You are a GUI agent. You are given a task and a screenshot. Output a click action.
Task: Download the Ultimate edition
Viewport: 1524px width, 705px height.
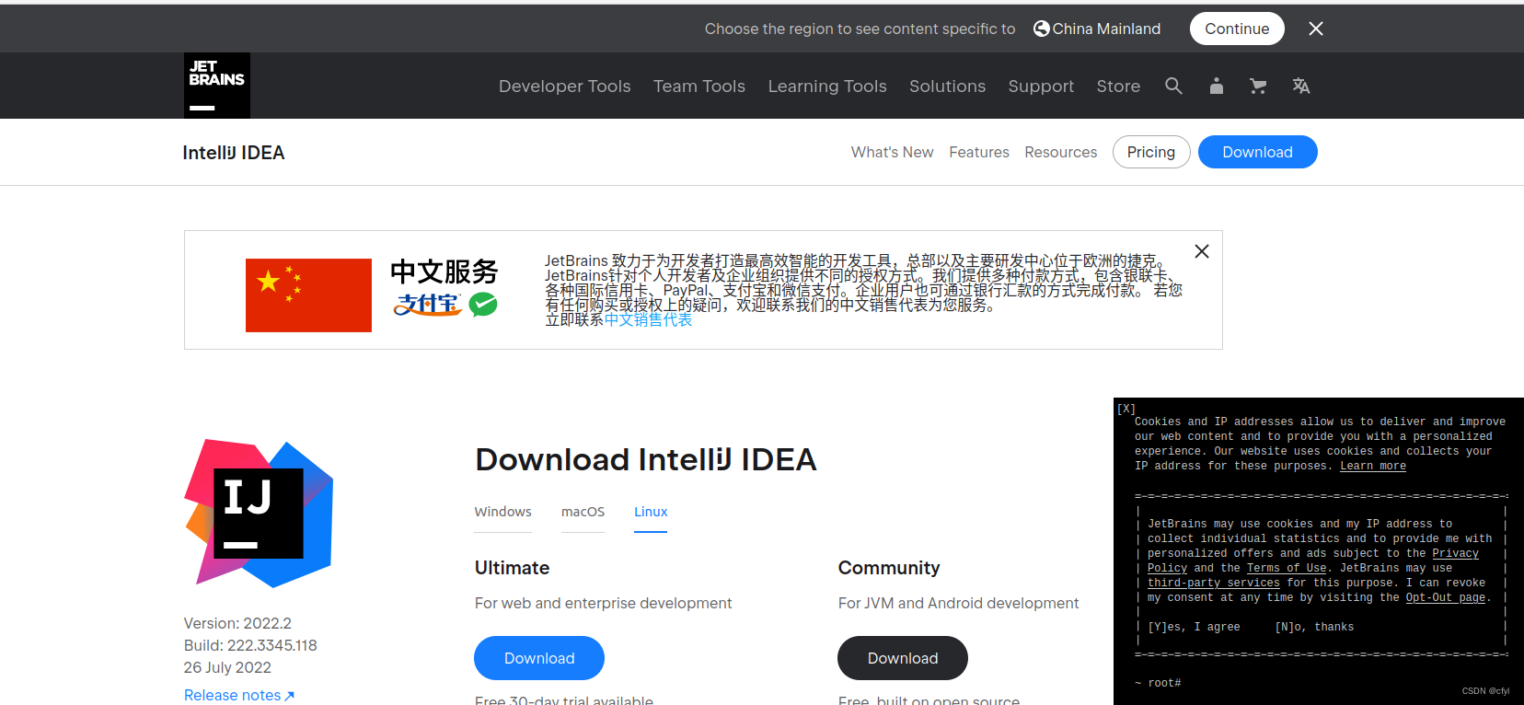click(x=539, y=658)
